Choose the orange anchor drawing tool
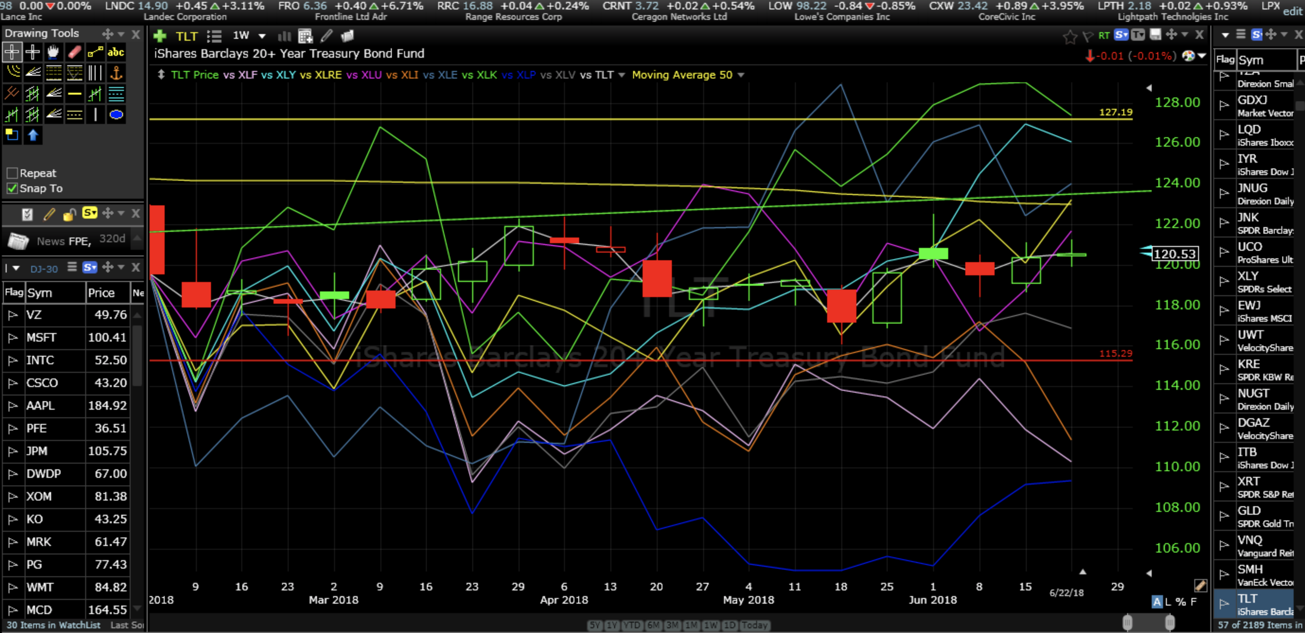The image size is (1305, 633). (x=116, y=73)
